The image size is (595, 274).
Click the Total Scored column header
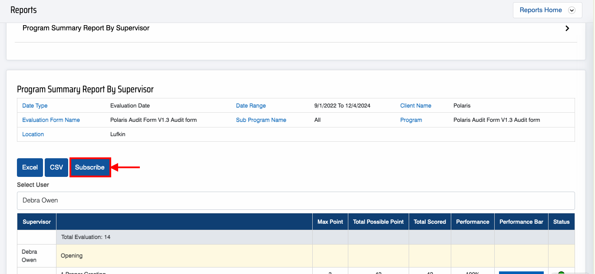click(430, 222)
